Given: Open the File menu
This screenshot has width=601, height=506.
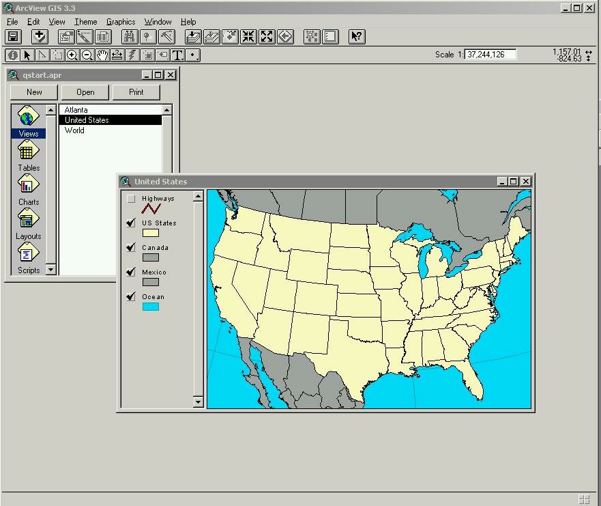Looking at the screenshot, I should (x=12, y=22).
